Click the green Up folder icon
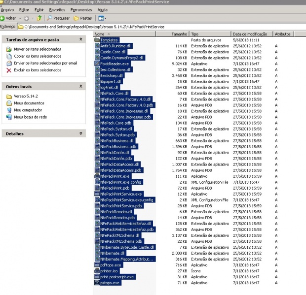The image size is (306, 295). click(x=39, y=18)
